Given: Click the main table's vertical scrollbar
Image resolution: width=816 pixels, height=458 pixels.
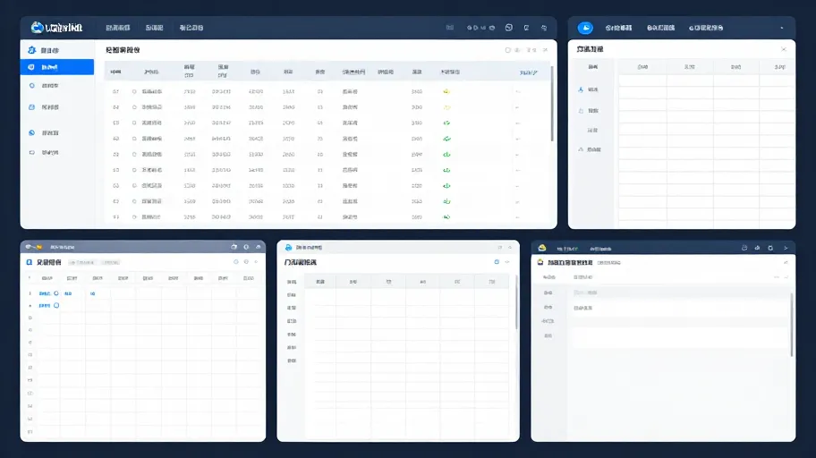Looking at the screenshot, I should tap(552, 104).
